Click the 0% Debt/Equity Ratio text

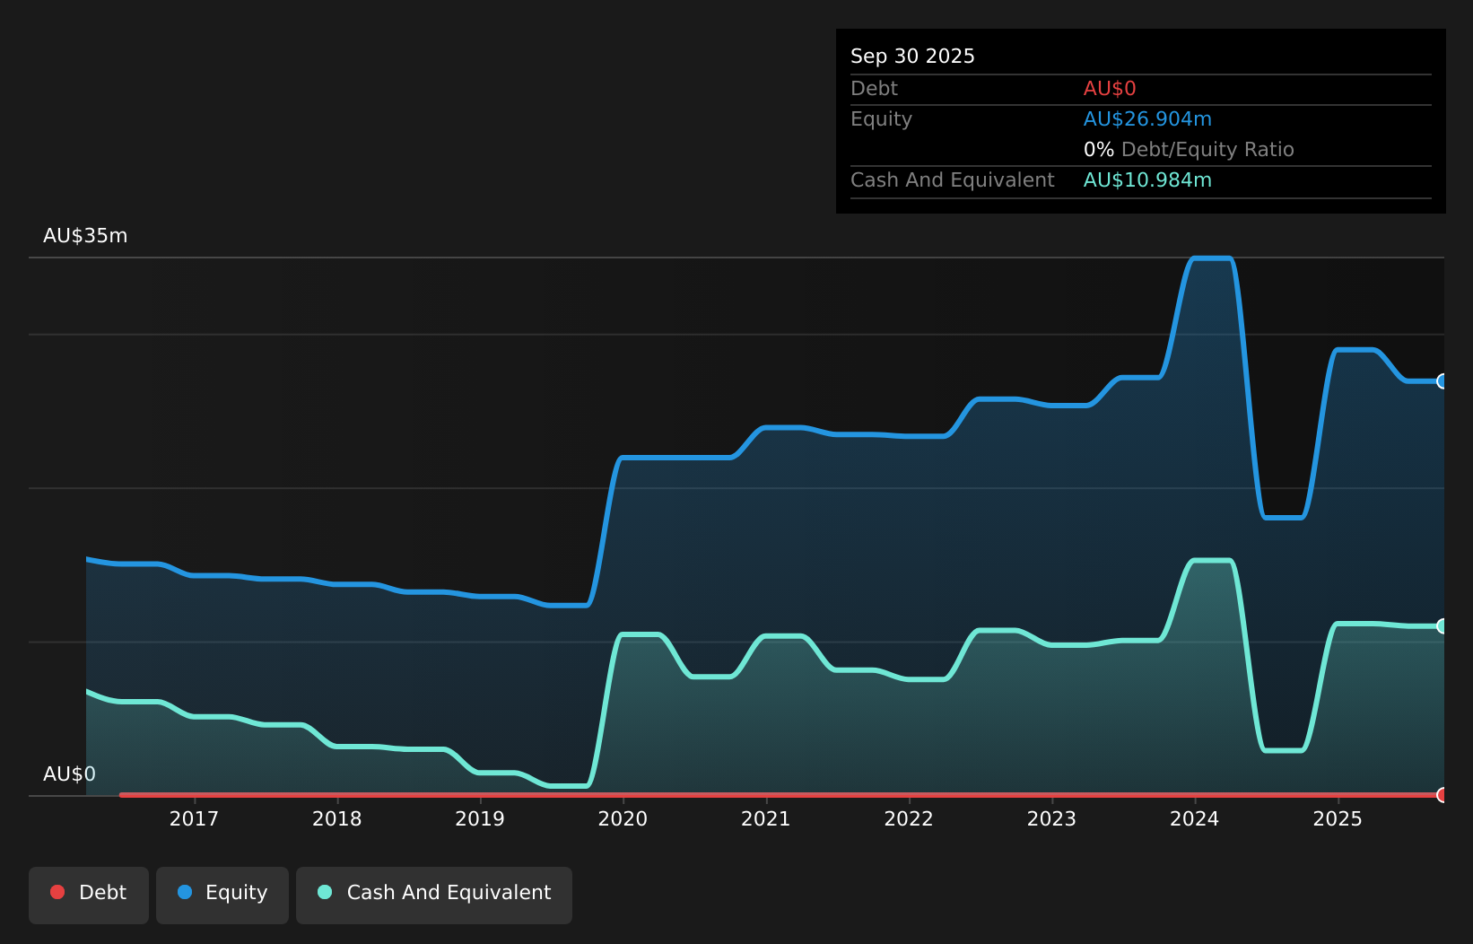point(1189,150)
